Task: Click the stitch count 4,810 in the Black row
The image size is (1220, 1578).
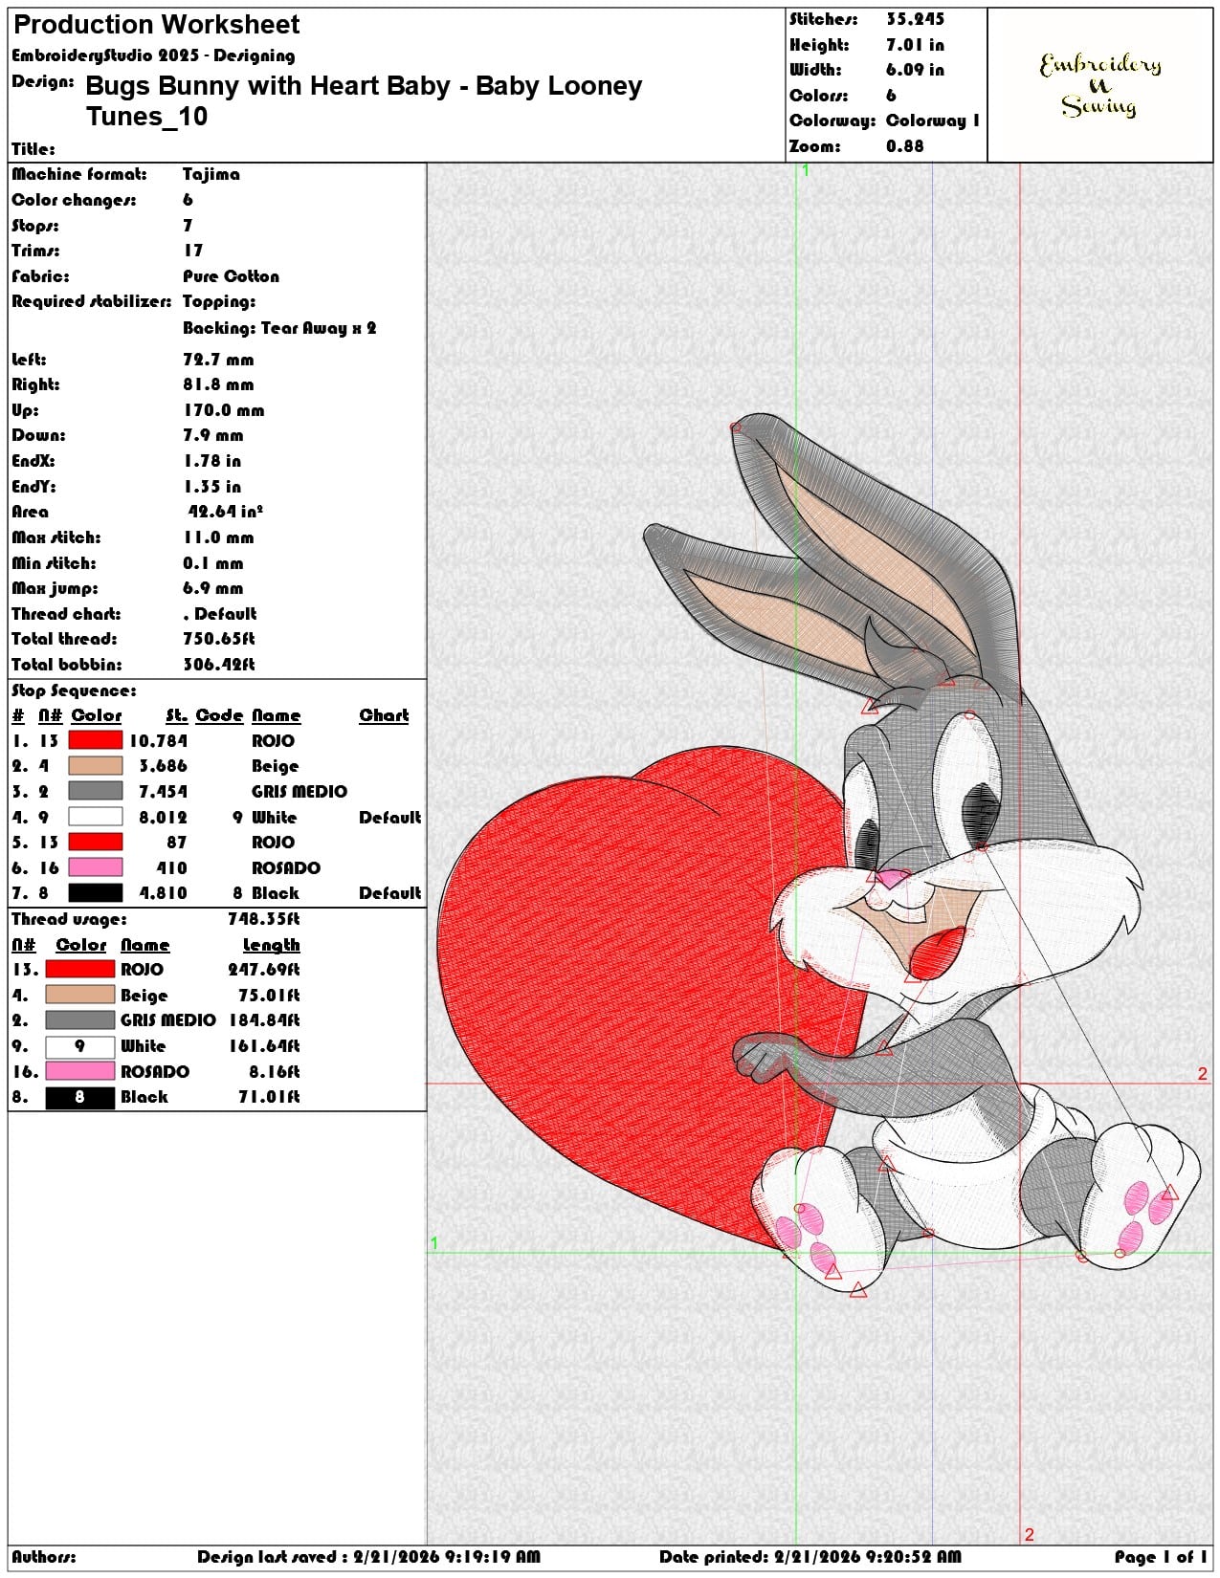Action: click(163, 892)
